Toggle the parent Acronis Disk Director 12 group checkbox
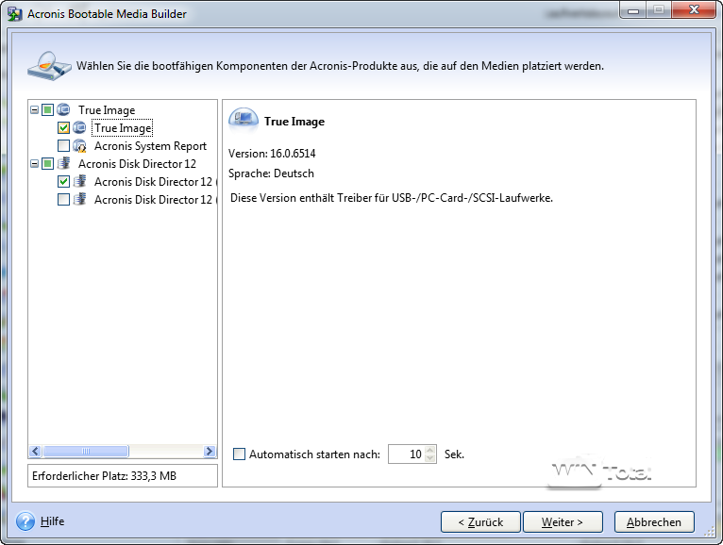 coord(47,163)
